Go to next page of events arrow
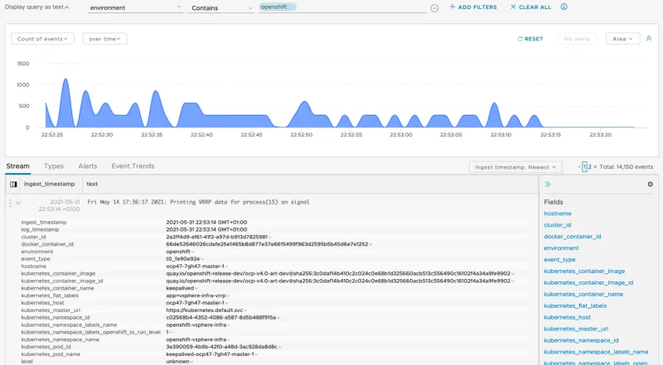The image size is (663, 365). tap(595, 166)
